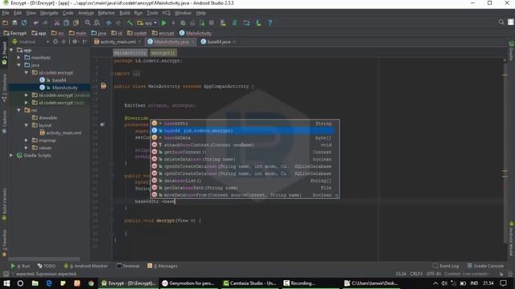This screenshot has height=289, width=515.
Task: Collapse the java folder node
Action: (x=19, y=65)
